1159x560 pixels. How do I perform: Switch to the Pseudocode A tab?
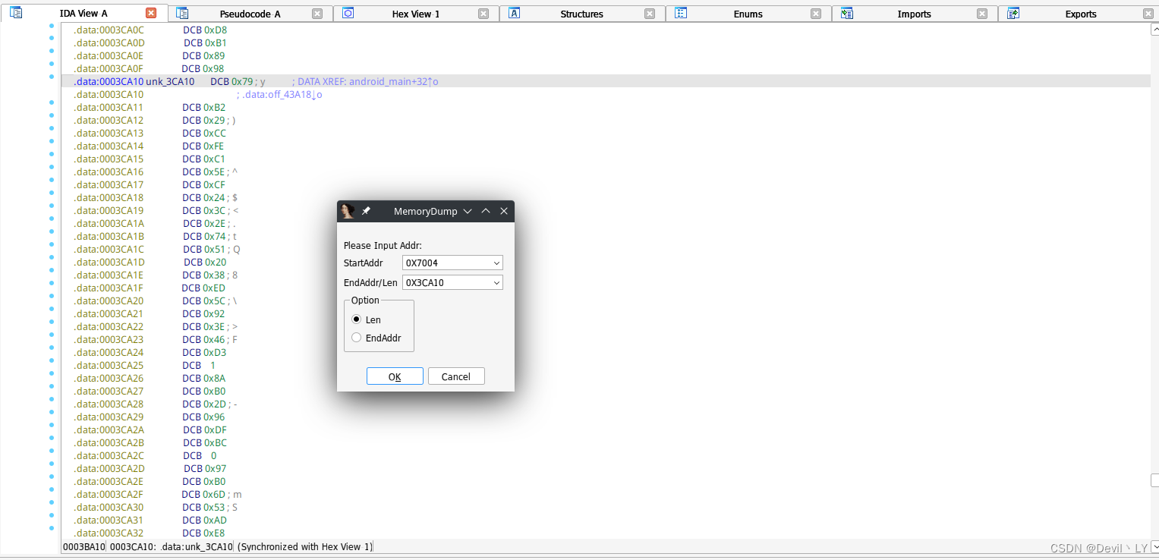[250, 14]
